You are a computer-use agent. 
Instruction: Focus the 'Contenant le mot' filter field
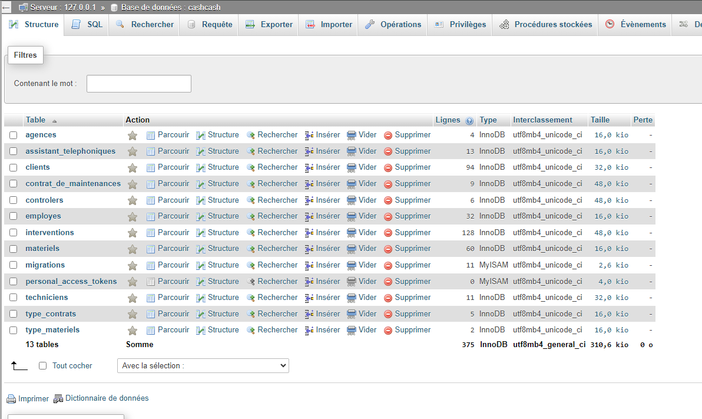point(139,84)
